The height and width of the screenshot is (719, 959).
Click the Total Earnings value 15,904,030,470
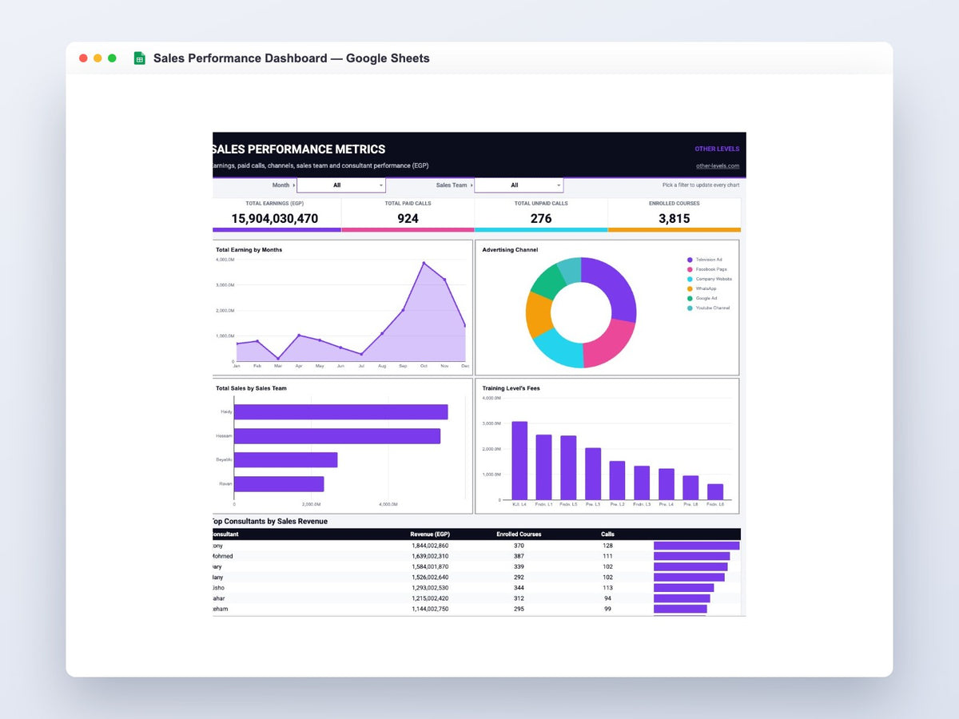click(x=275, y=218)
